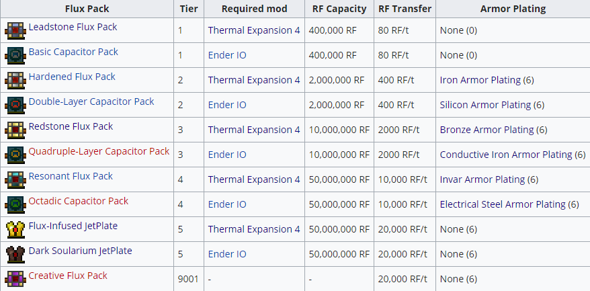590x291 pixels.
Task: Click the Basic Capacitor Pack icon
Action: (x=15, y=55)
